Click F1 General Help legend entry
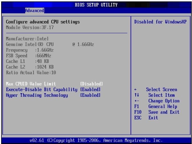Screen dimensions: 192x144 point(156,106)
